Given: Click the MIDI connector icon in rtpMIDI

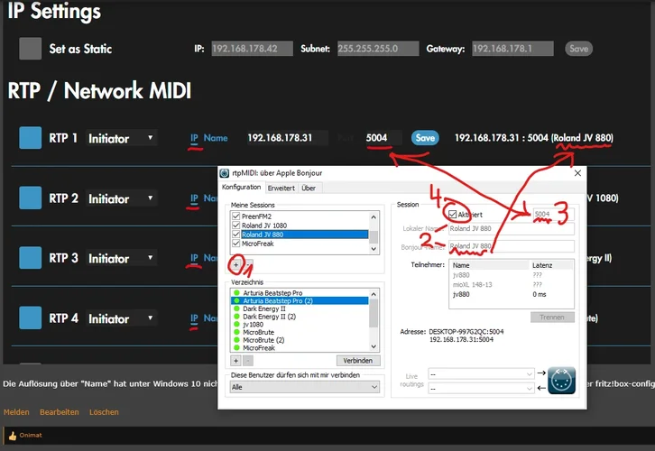Looking at the screenshot, I should 561,381.
